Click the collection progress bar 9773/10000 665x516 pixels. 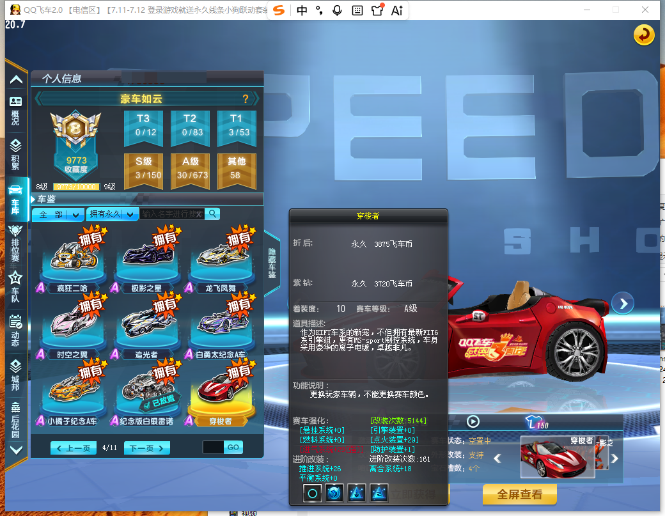[76, 187]
